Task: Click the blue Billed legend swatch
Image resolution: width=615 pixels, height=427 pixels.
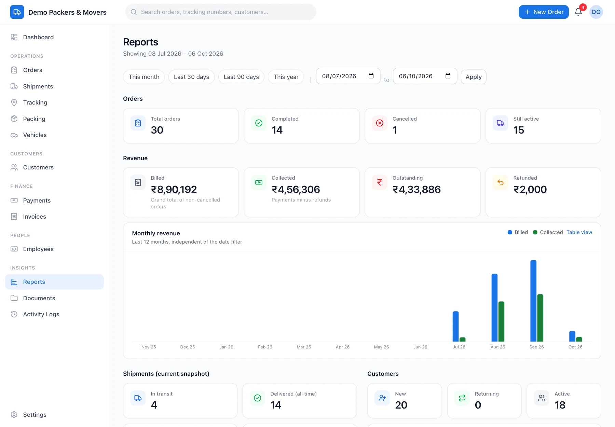Action: coord(510,232)
